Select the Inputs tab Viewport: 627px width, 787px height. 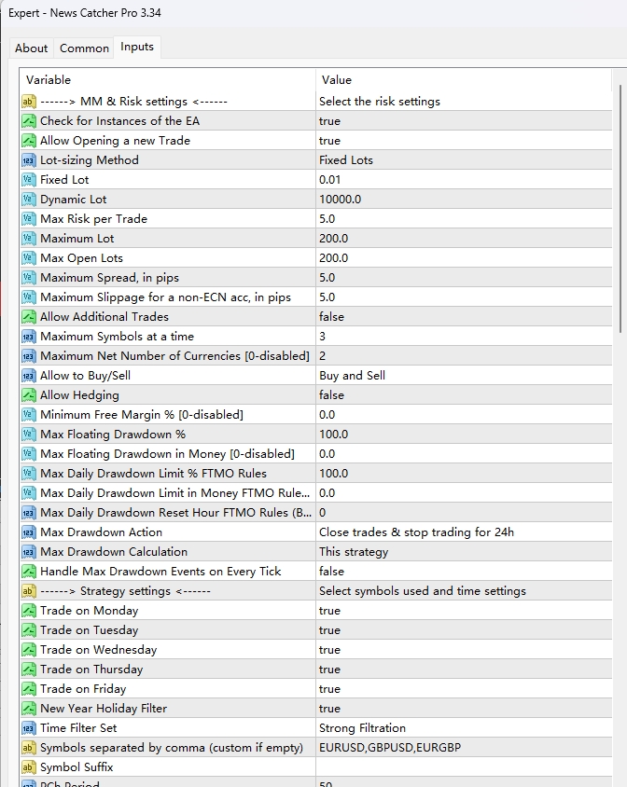[x=136, y=47]
